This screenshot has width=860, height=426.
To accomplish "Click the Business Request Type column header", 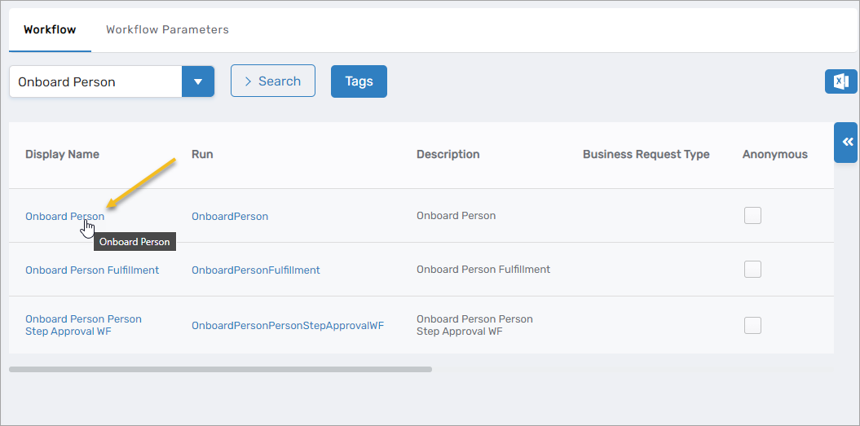I will (646, 154).
